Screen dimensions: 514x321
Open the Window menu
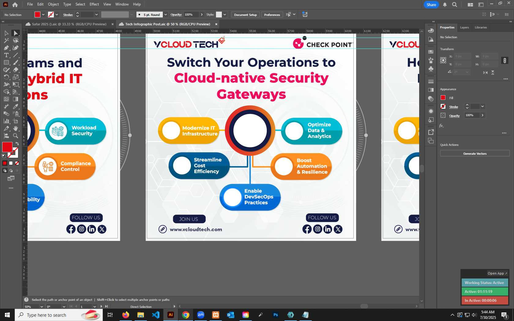tap(122, 4)
